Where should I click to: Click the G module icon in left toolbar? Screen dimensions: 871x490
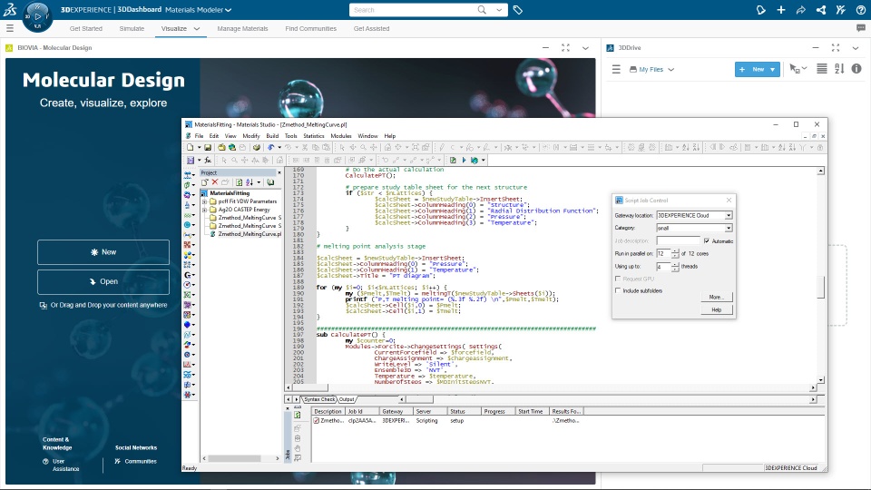tap(188, 275)
